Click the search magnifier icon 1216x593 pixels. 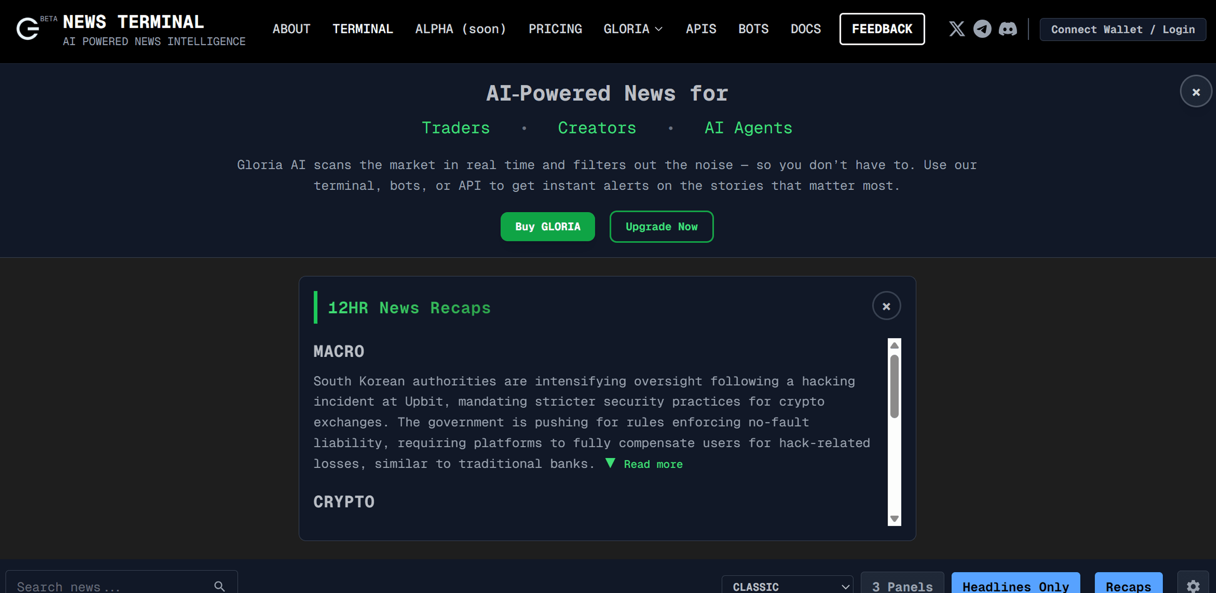(219, 586)
